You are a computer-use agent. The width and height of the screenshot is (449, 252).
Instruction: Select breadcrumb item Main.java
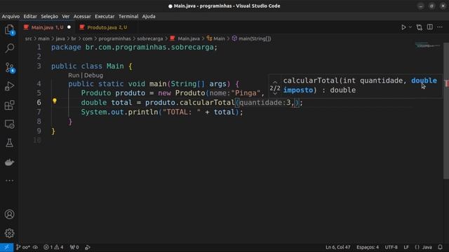pyautogui.click(x=185, y=38)
